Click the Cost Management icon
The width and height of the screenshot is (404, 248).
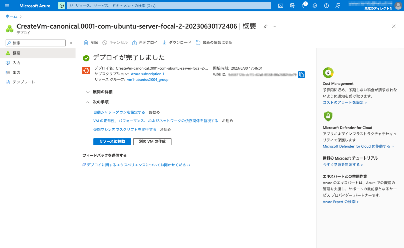click(328, 72)
